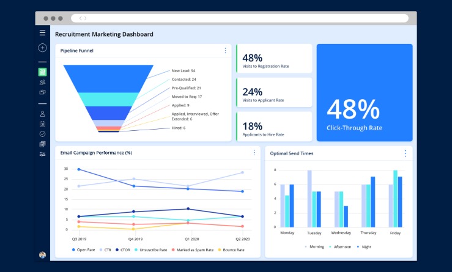Open Pipeline Funnel three-dot options menu

(225, 51)
